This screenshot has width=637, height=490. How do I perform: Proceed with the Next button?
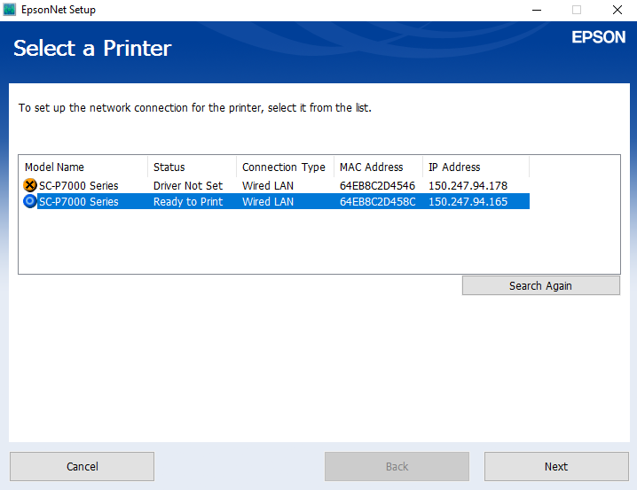pyautogui.click(x=556, y=466)
